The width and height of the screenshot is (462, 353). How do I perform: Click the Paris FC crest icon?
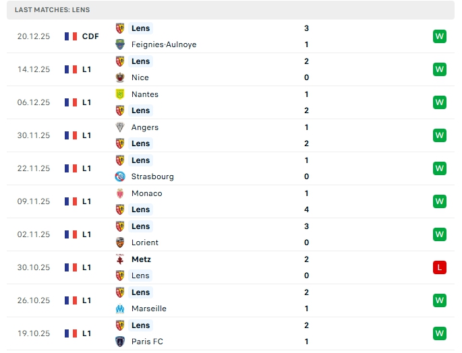120,342
